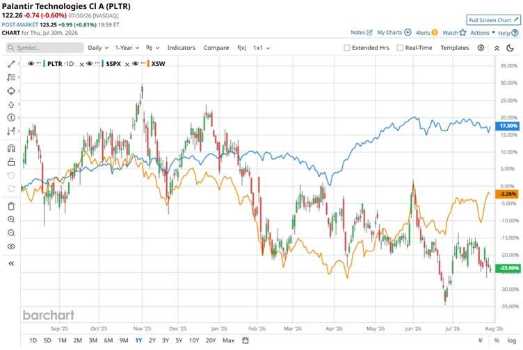
Task: Toggle the magnet snap mode
Action: (11, 148)
